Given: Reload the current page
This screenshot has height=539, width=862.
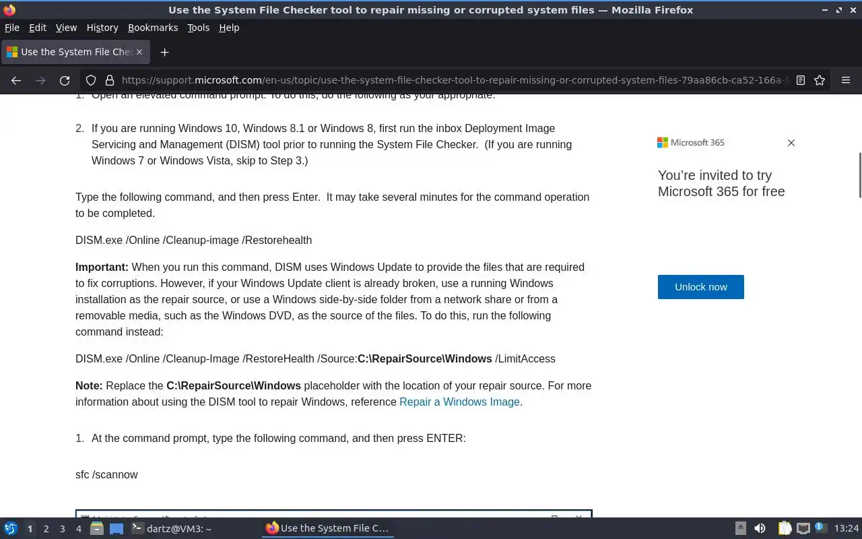Looking at the screenshot, I should point(65,80).
